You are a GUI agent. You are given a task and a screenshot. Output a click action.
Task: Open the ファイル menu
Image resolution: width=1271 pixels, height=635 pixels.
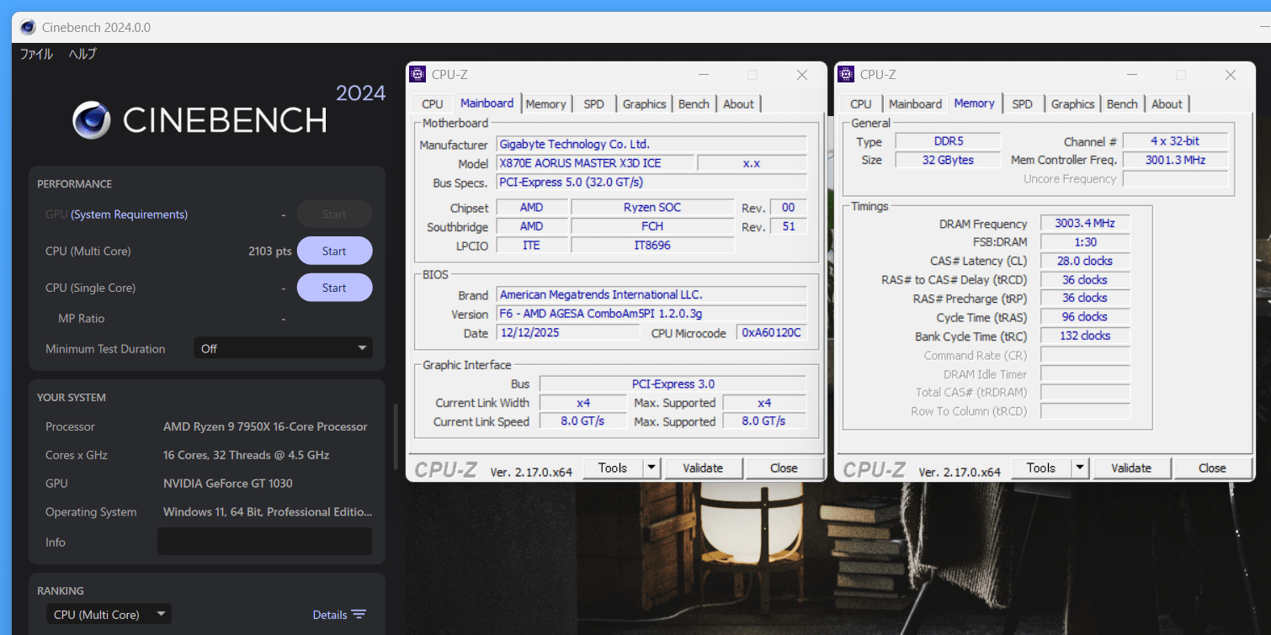(x=36, y=54)
